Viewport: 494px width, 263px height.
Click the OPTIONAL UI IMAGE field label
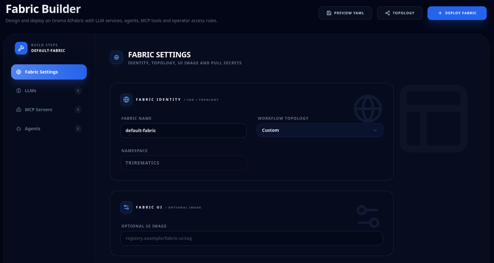[144, 226]
